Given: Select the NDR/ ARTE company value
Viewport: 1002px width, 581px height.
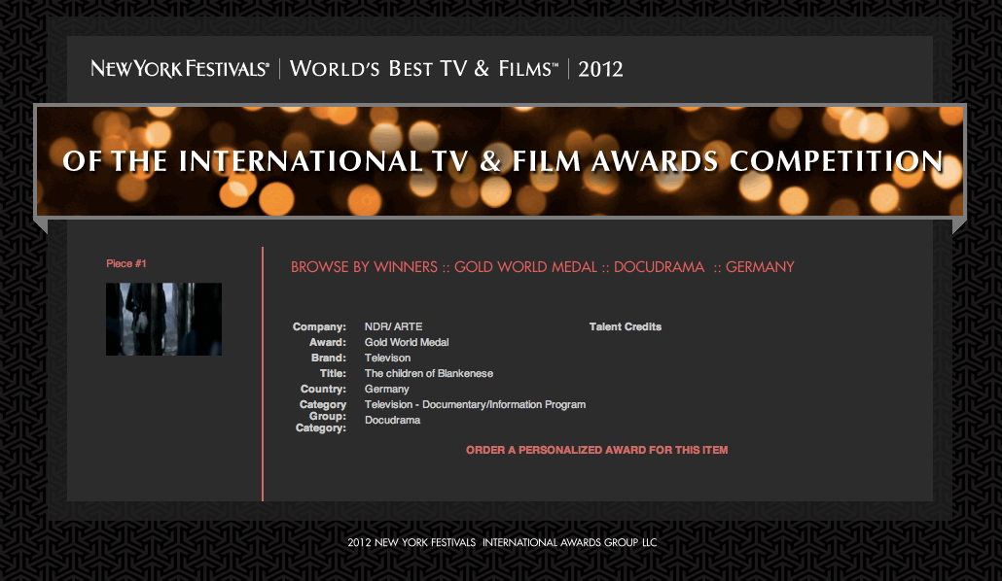Looking at the screenshot, I should click(x=393, y=326).
